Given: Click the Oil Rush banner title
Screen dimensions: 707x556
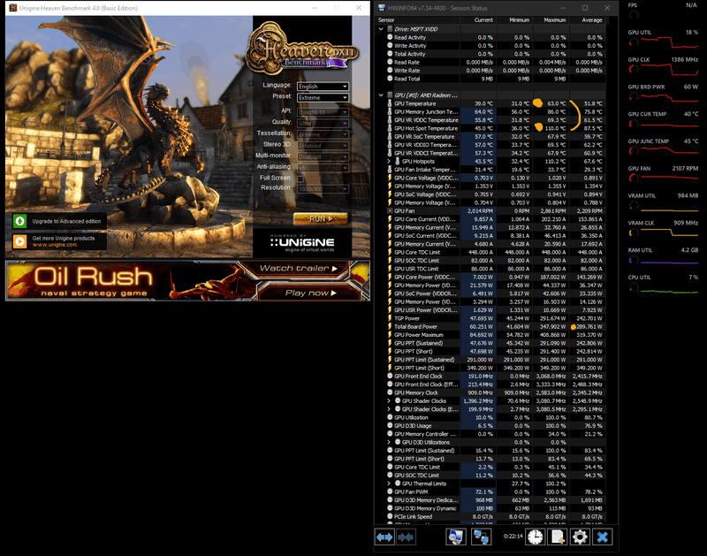Looking at the screenshot, I should pyautogui.click(x=94, y=277).
